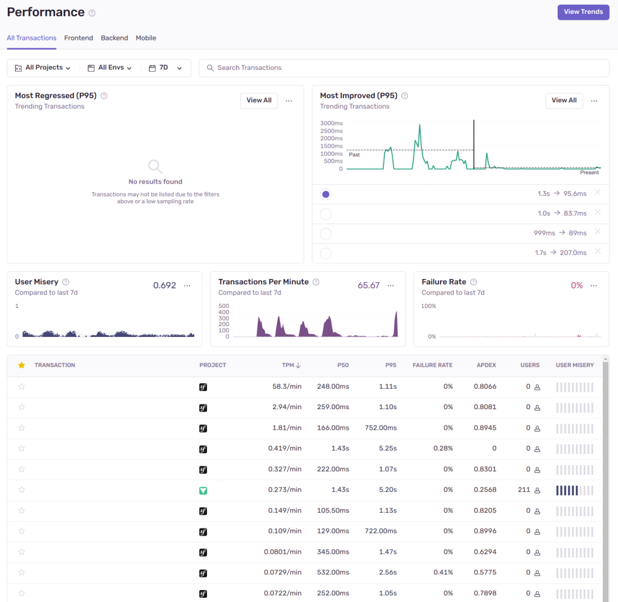Select the 999ms to 89ms radio button
The height and width of the screenshot is (602, 618).
point(326,234)
